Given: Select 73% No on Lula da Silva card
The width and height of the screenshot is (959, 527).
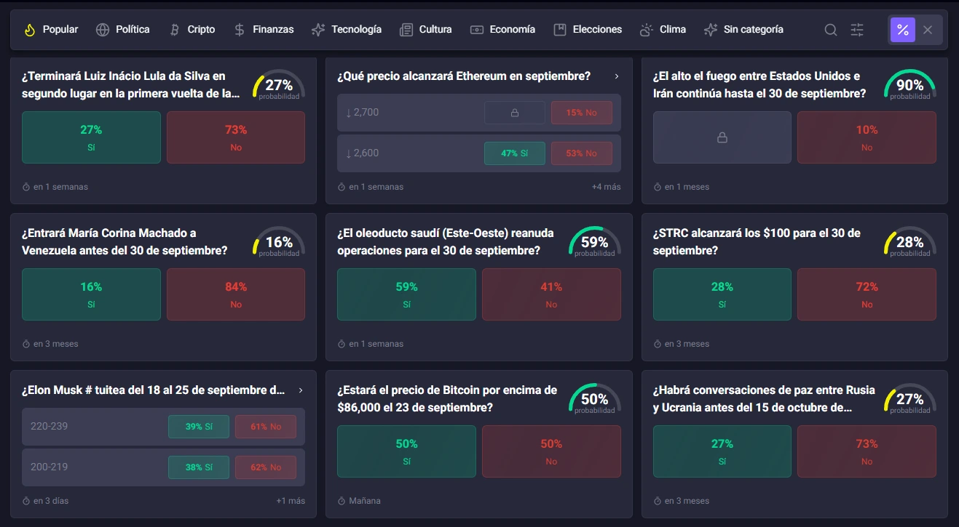Looking at the screenshot, I should point(236,137).
